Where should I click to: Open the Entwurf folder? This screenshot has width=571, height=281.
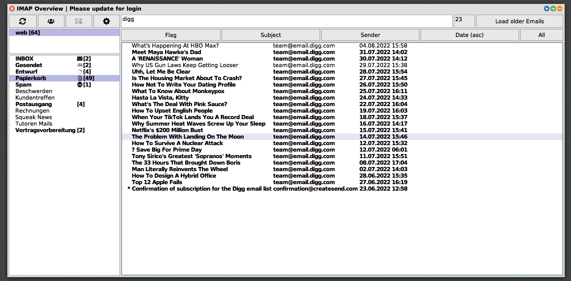64,72
